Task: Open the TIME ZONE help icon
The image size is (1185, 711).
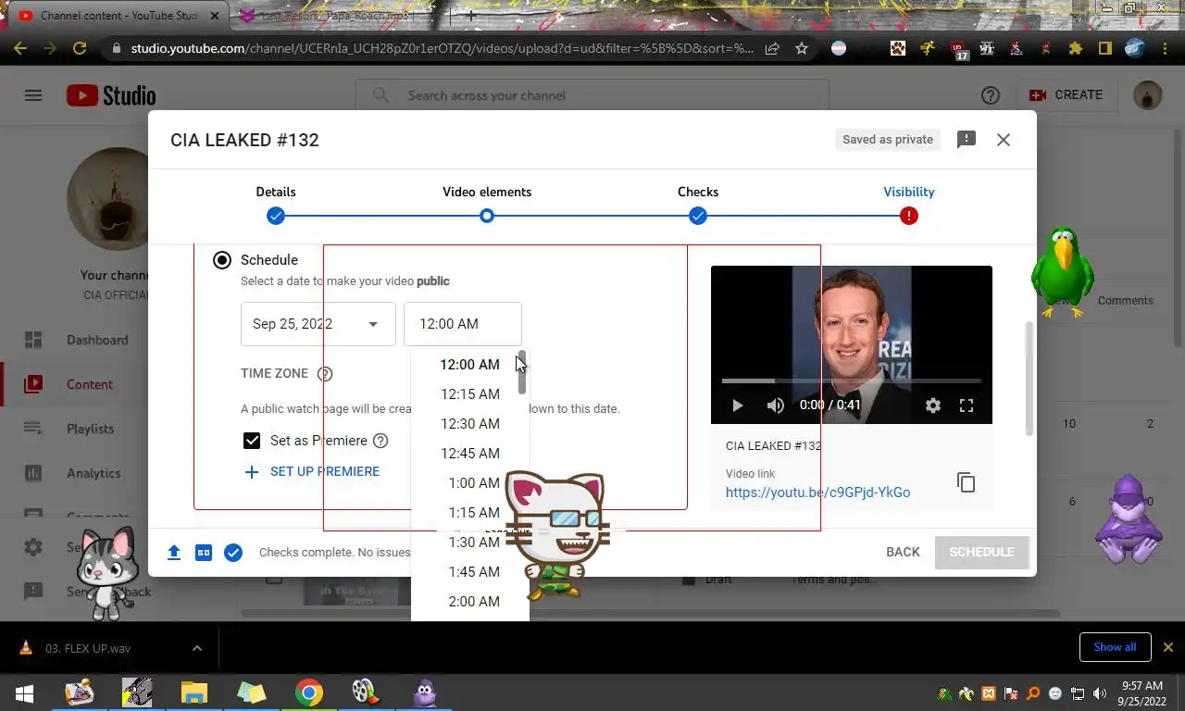Action: (325, 374)
